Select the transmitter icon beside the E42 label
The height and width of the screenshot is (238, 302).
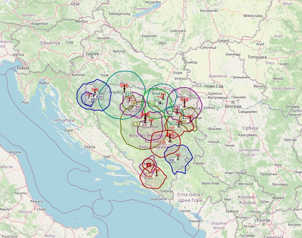(x=157, y=172)
